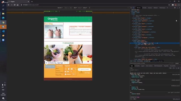Expand the section class="instagram" node
Image resolution: width=181 pixels, height=101 pixels.
pyautogui.click(x=132, y=38)
